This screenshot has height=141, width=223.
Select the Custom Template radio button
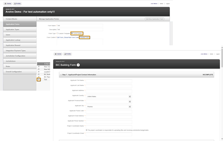coord(57,33)
